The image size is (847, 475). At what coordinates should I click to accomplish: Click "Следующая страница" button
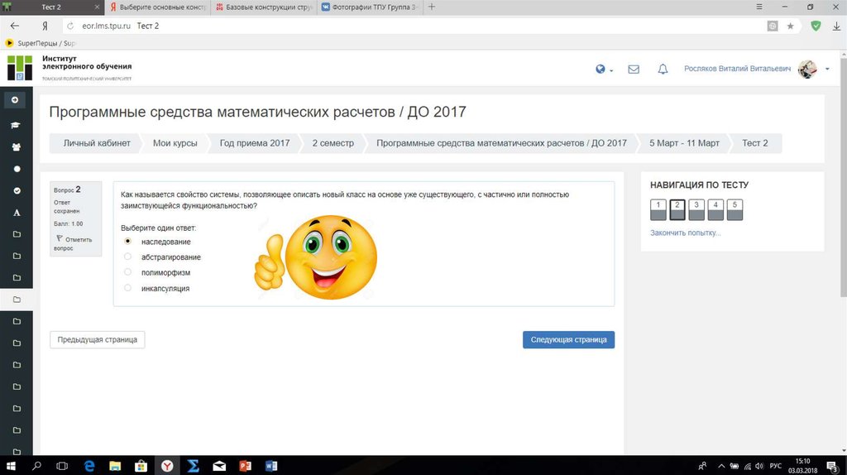(x=568, y=339)
